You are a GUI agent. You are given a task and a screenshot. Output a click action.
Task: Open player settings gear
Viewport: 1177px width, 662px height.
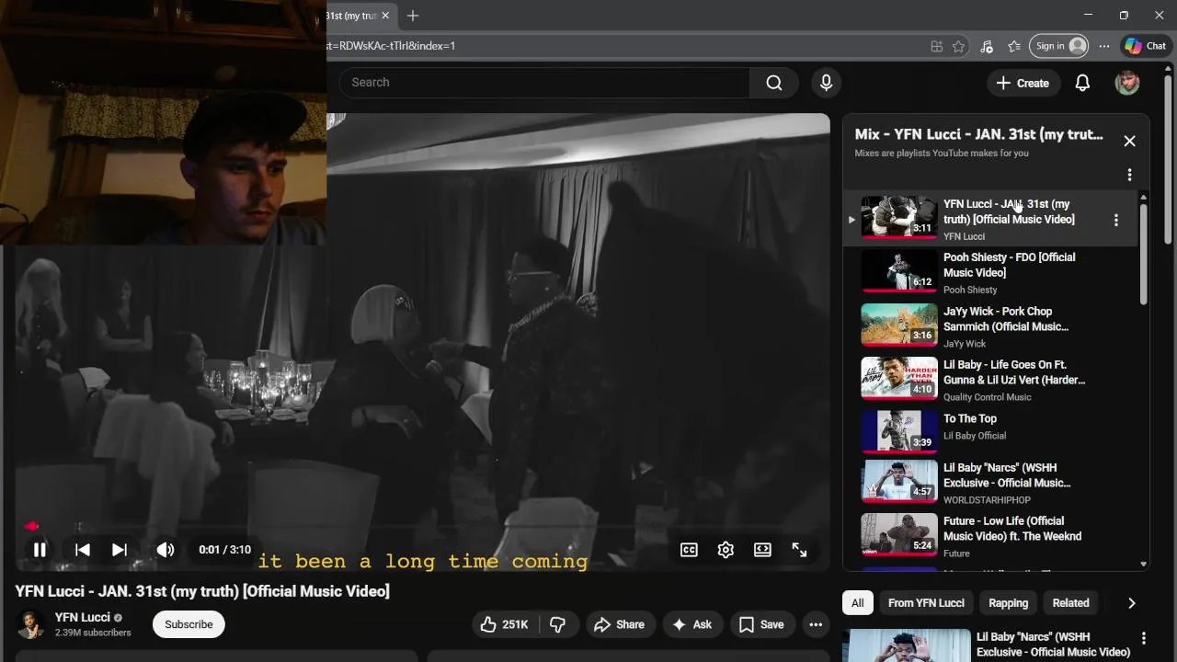[x=726, y=550]
